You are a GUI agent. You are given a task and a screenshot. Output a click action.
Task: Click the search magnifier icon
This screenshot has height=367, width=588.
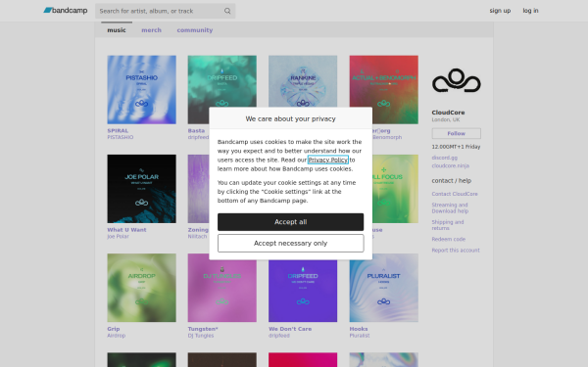pyautogui.click(x=227, y=11)
